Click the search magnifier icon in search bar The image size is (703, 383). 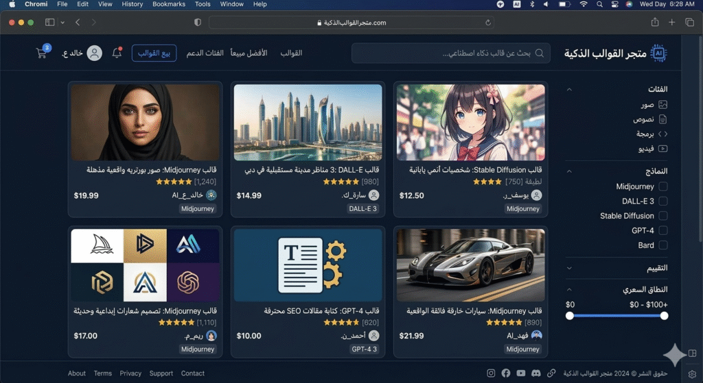coord(540,53)
